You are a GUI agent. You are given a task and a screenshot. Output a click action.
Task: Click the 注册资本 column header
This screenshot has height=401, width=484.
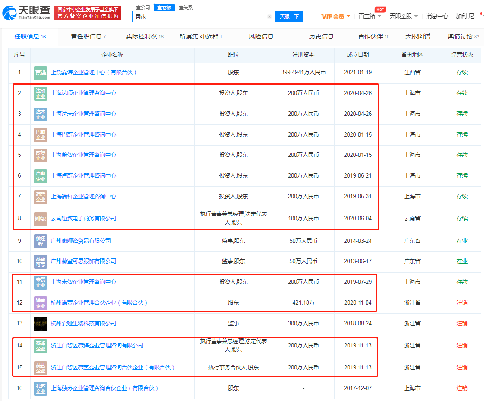click(x=303, y=55)
